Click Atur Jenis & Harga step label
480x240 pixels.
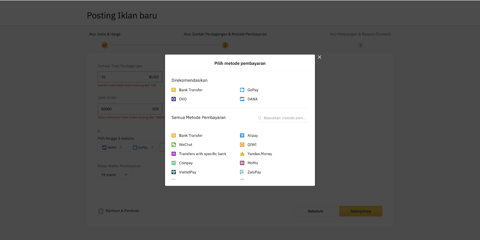[105, 34]
